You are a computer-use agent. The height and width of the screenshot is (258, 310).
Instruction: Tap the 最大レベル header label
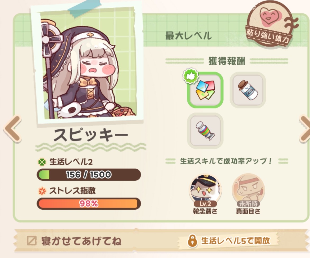pyautogui.click(x=188, y=36)
